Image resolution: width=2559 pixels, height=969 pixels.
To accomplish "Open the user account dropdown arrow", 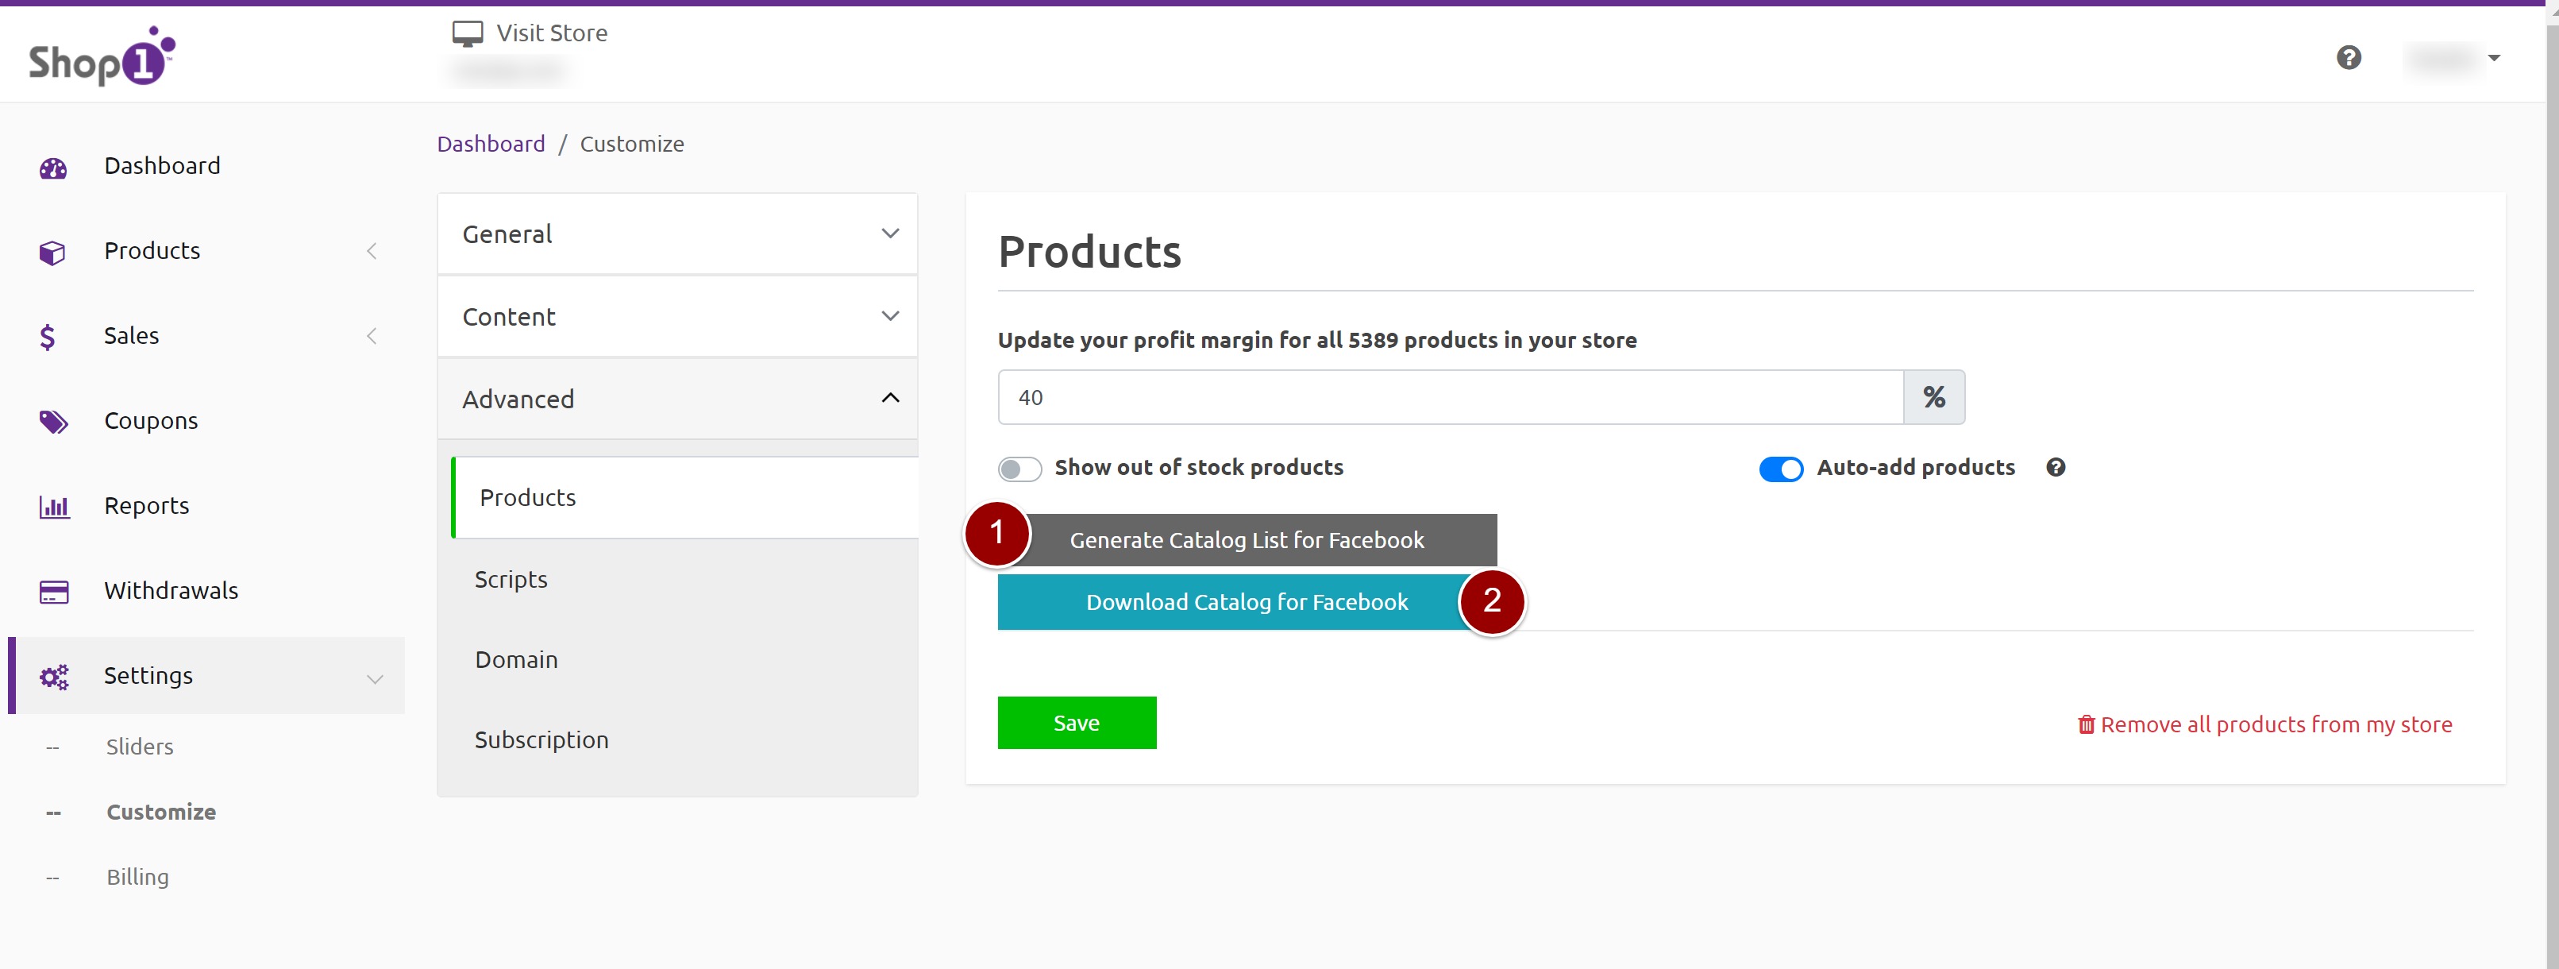I will [x=2493, y=59].
